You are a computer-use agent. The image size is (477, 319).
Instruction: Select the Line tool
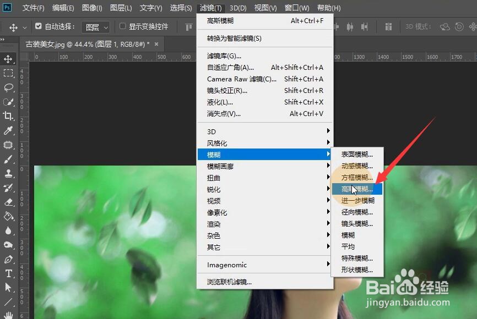[8, 302]
